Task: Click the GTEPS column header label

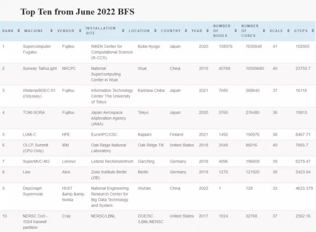Action: click(x=301, y=31)
